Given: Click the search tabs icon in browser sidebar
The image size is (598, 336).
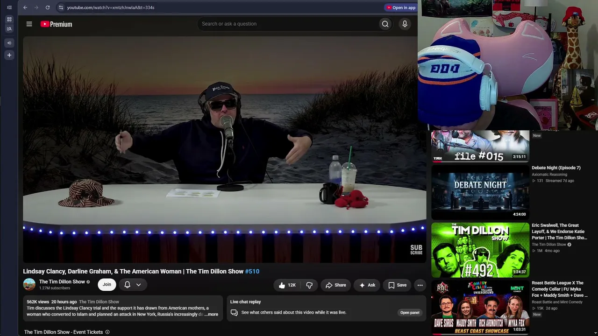Looking at the screenshot, I should (9, 29).
